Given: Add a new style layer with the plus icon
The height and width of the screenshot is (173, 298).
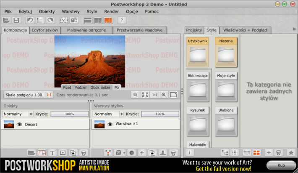Looking at the screenshot, I should [x=142, y=153].
